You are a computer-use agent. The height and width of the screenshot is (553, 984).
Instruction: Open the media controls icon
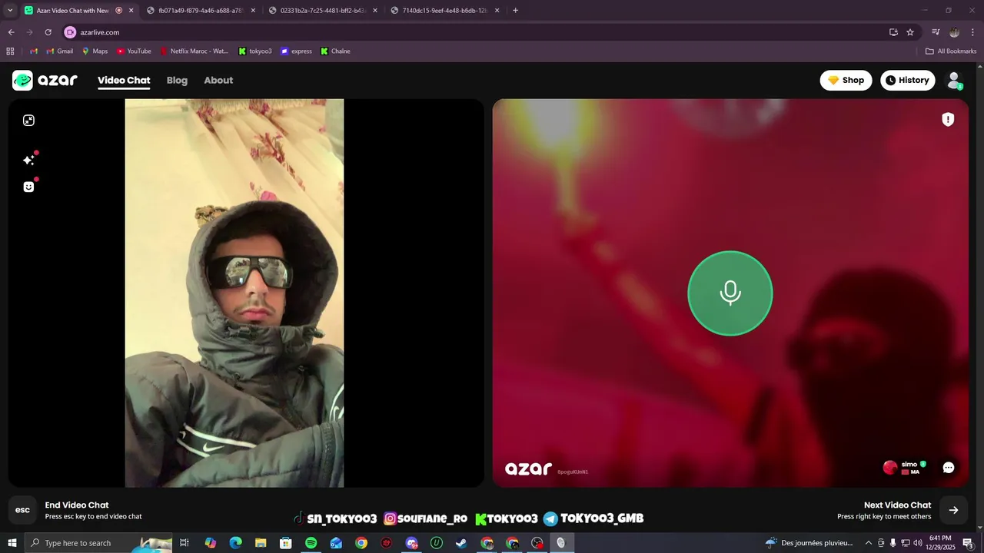(x=936, y=32)
